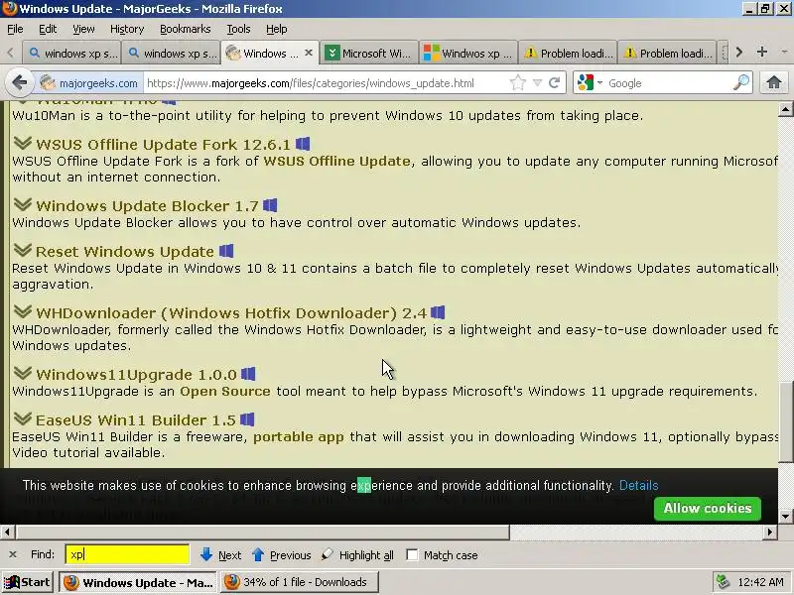Click vertical scrollbar up arrow
The image size is (794, 595).
(785, 109)
